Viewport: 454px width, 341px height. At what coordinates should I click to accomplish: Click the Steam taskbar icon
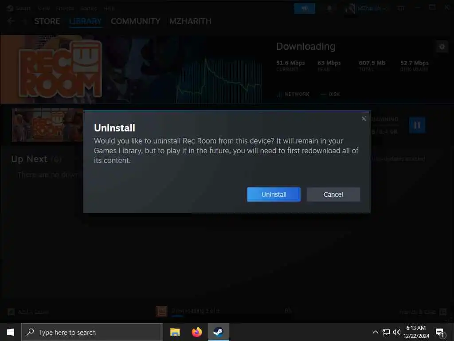pyautogui.click(x=218, y=332)
